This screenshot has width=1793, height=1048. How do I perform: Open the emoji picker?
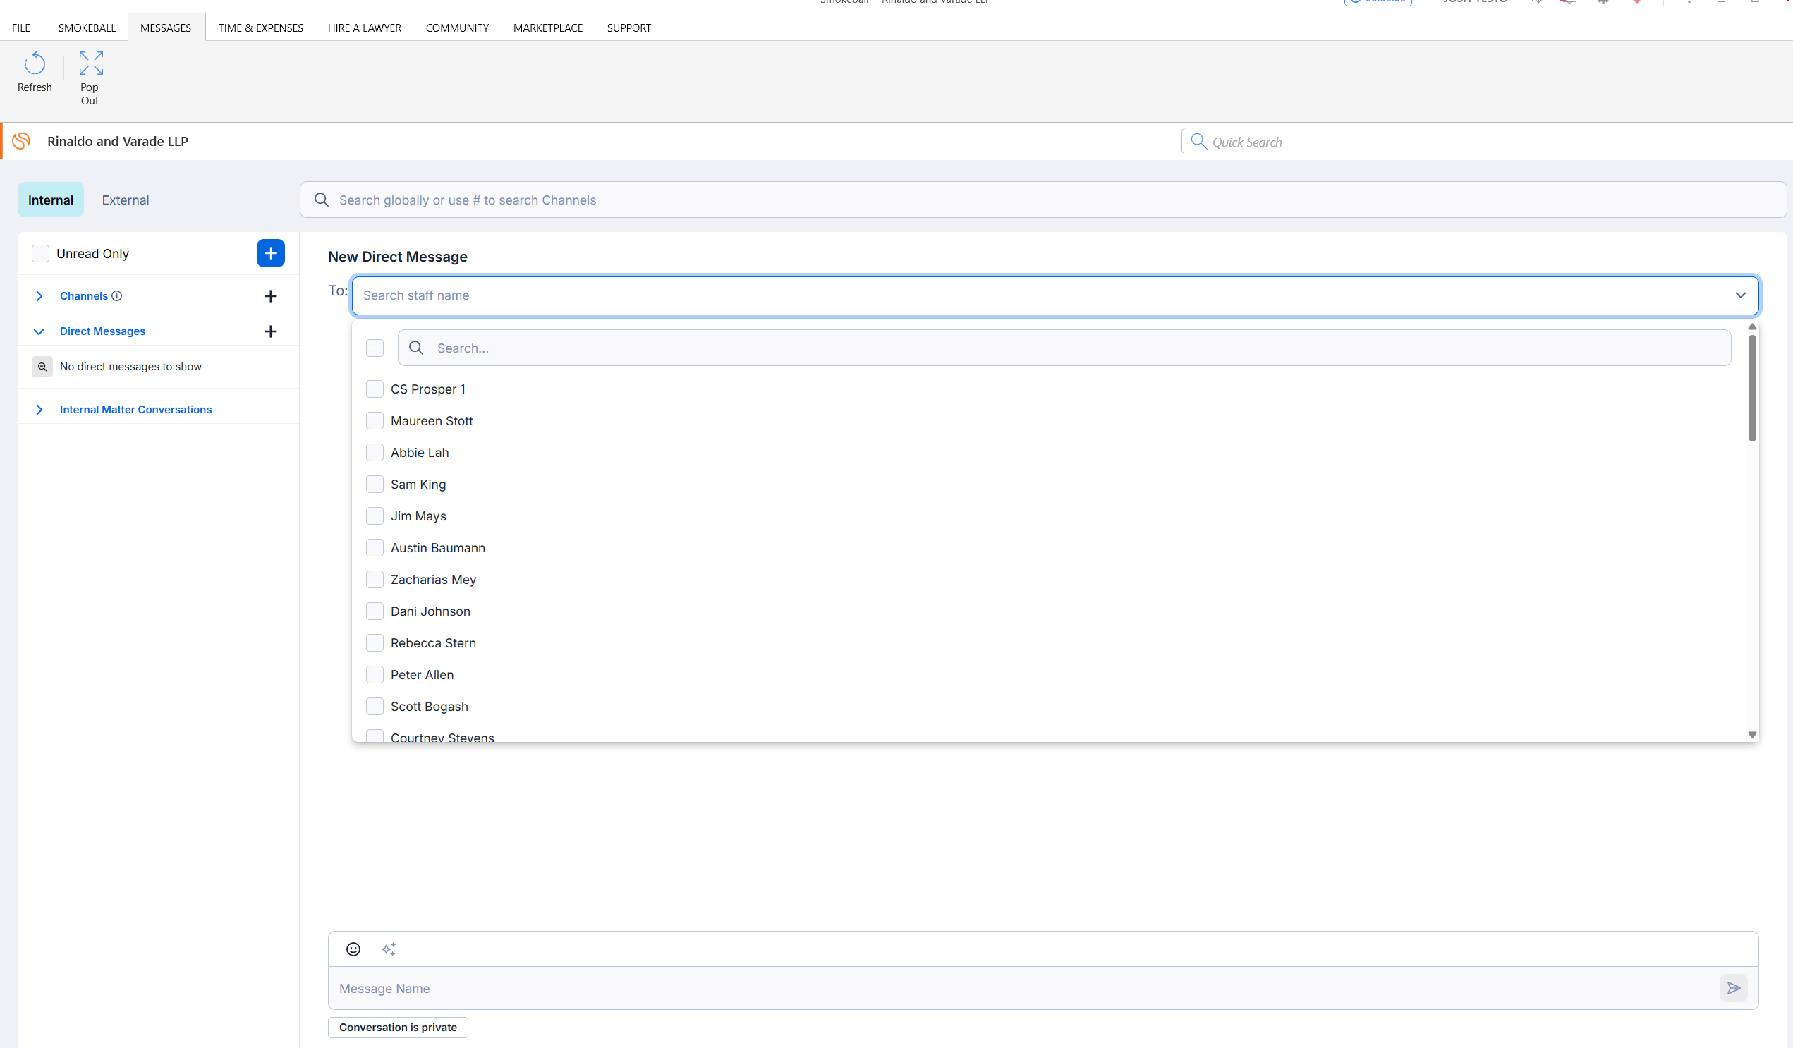(353, 949)
